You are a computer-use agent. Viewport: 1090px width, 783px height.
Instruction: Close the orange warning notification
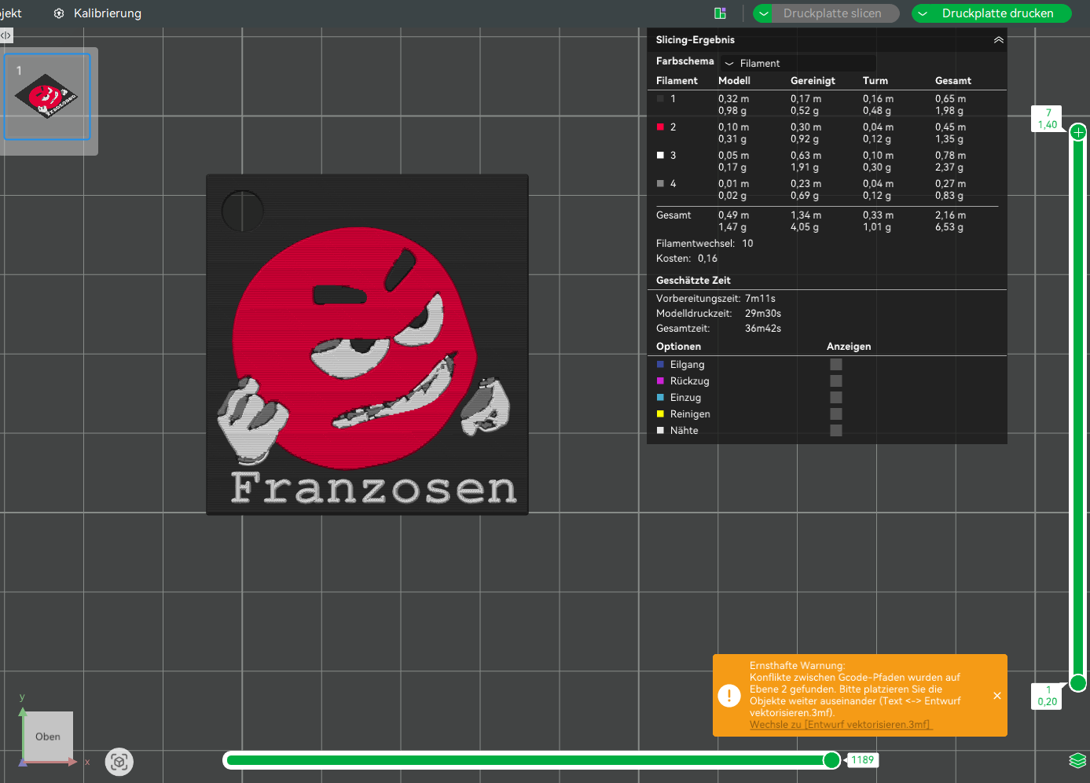click(x=997, y=696)
